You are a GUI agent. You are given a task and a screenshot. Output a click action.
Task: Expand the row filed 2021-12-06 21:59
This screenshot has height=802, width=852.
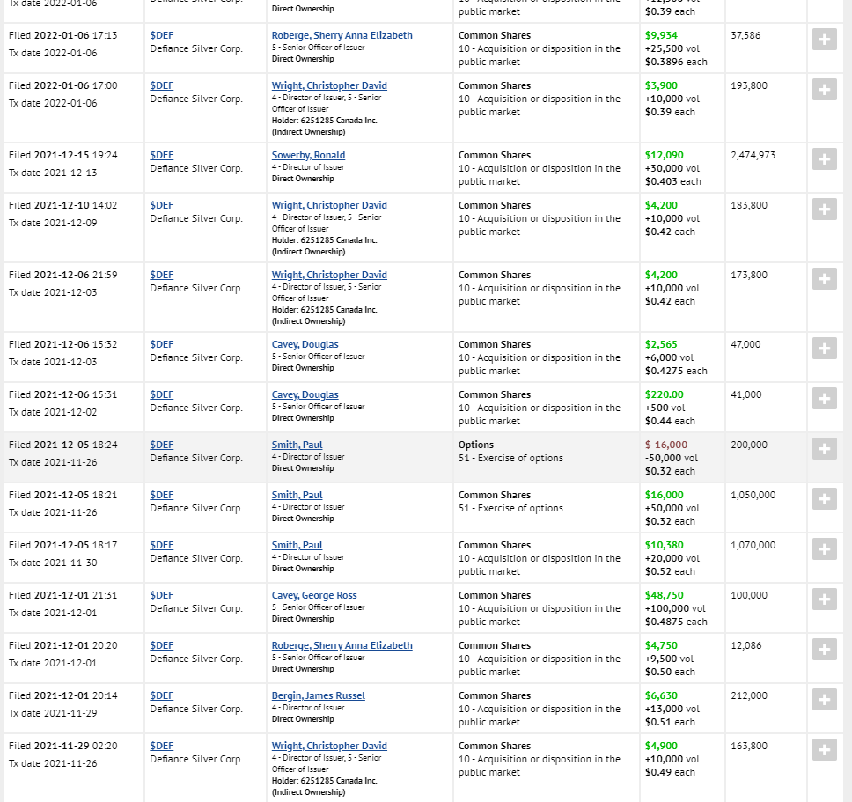click(825, 279)
